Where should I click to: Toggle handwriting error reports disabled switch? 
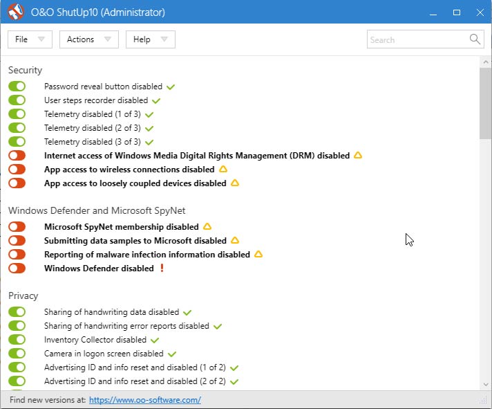coord(17,325)
